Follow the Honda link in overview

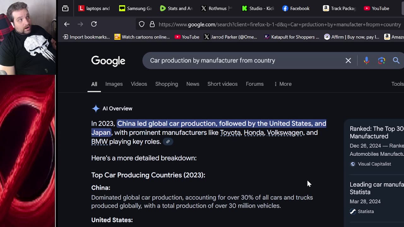point(254,133)
